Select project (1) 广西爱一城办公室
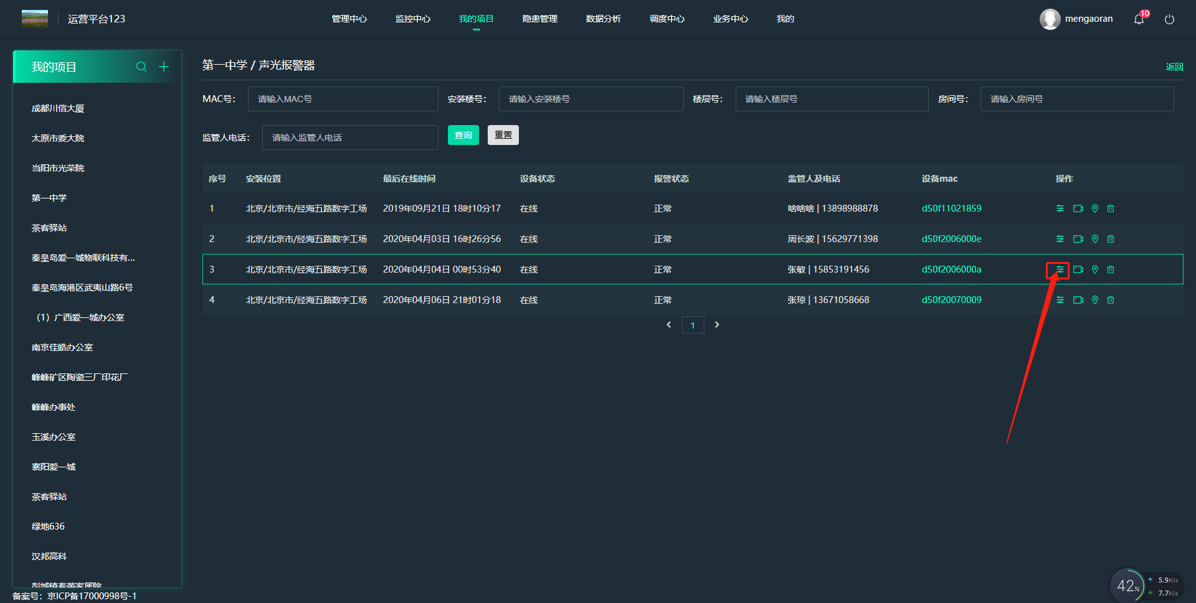Image resolution: width=1196 pixels, height=603 pixels. [x=80, y=317]
